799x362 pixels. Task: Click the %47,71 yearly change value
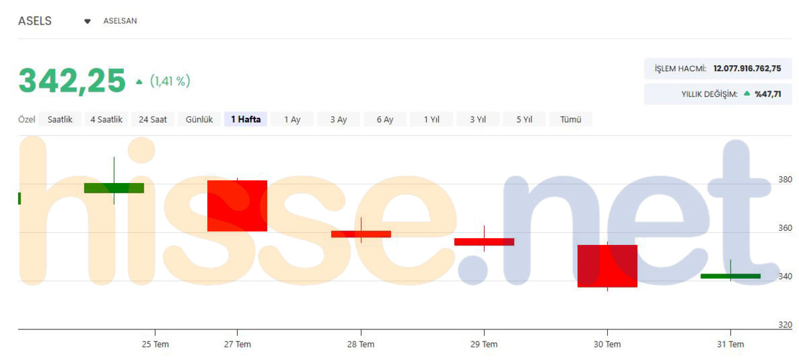(x=768, y=94)
